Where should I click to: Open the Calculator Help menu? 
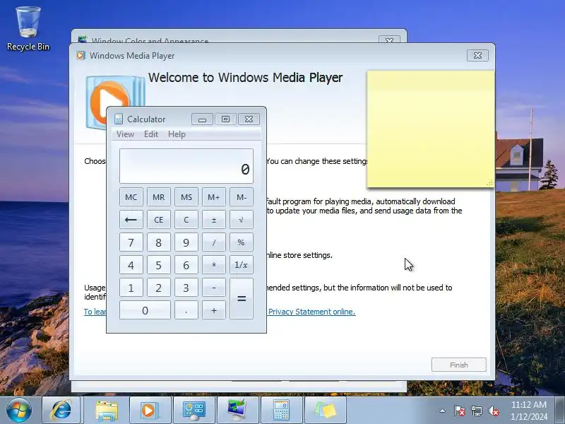pyautogui.click(x=177, y=134)
